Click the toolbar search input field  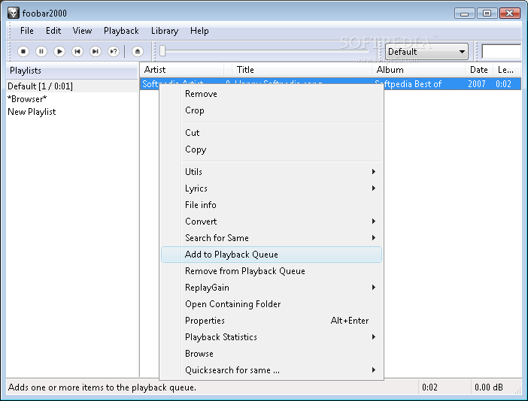502,52
